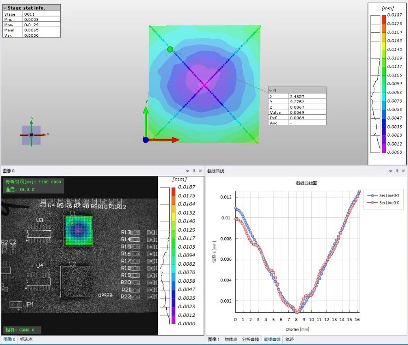Open the 分析曲线 tab
The image size is (408, 345).
click(x=251, y=339)
